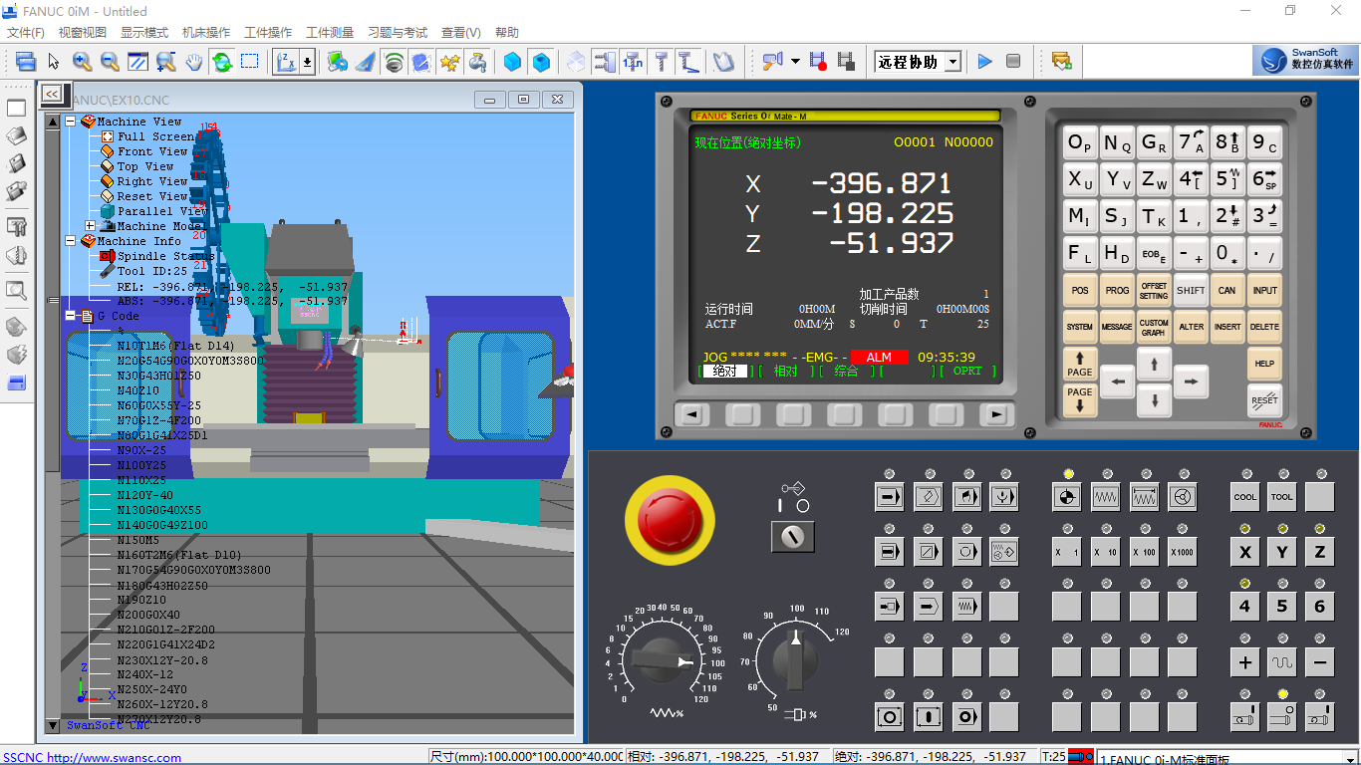The image size is (1361, 765).
Task: Click the gold stars toolbar icon
Action: click(x=449, y=62)
